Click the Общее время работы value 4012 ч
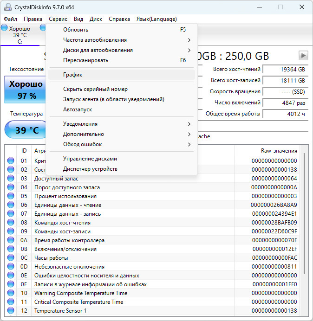 [286, 114]
